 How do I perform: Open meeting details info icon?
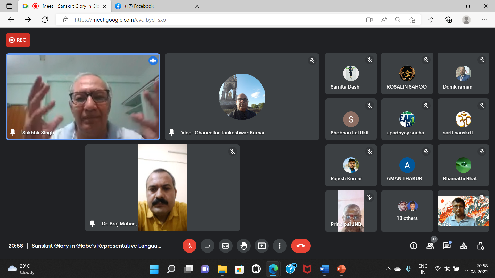414,246
